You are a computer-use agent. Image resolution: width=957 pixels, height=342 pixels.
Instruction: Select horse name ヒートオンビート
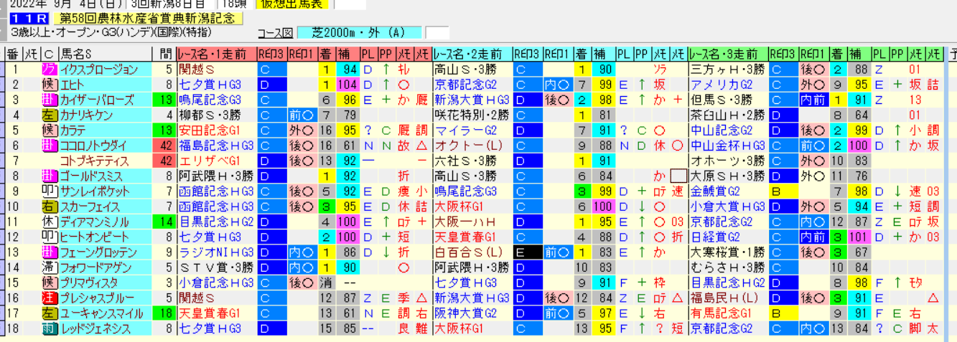click(95, 237)
